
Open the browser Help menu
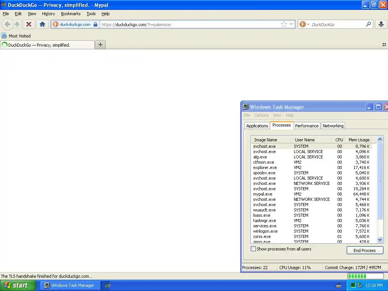tap(105, 14)
